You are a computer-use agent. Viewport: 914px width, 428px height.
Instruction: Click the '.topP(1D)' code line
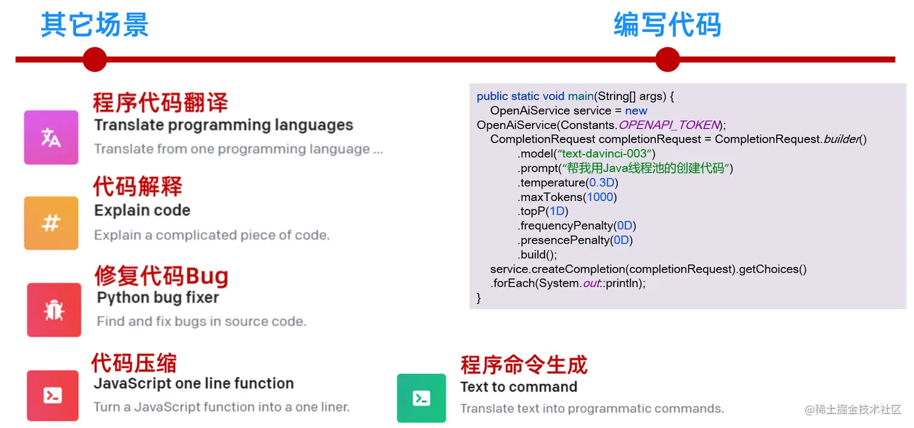coord(543,211)
